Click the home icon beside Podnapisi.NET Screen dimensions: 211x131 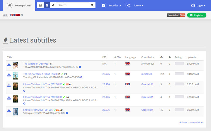(x=10, y=5)
